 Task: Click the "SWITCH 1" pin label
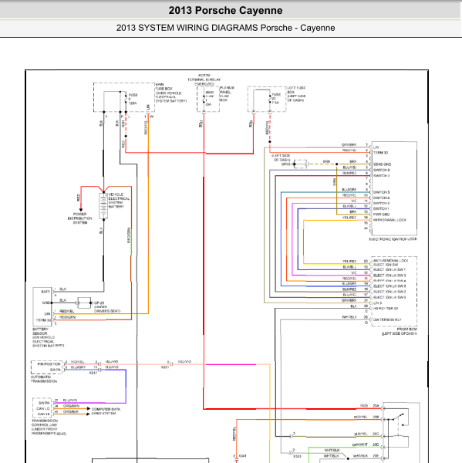tap(381, 209)
